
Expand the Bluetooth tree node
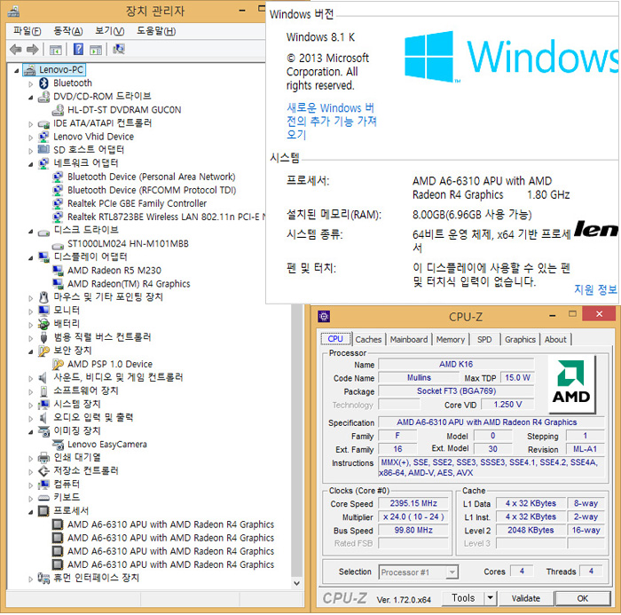(x=31, y=84)
